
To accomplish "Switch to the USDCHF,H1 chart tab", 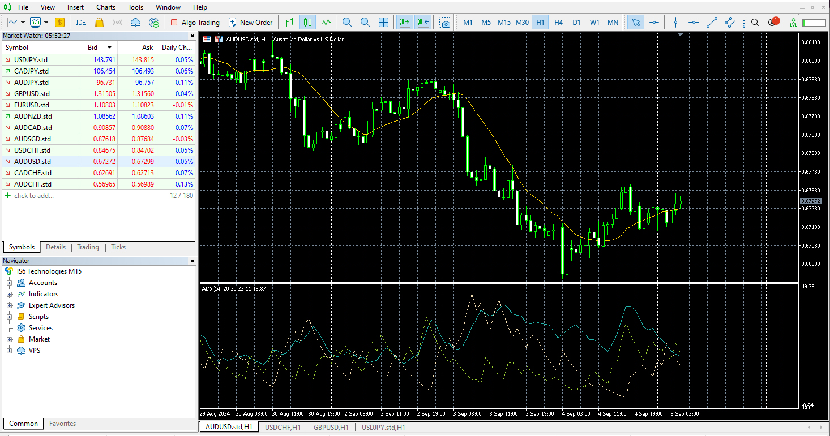I will pyautogui.click(x=283, y=428).
